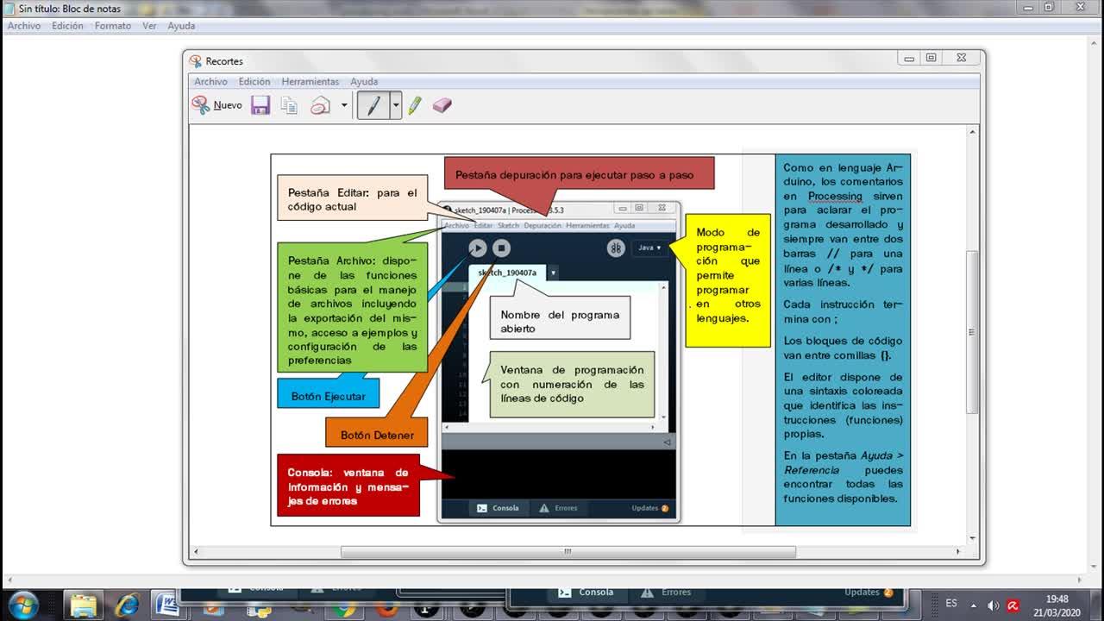
Task: Open the Herramientas menu in Recortes
Action: (x=310, y=81)
